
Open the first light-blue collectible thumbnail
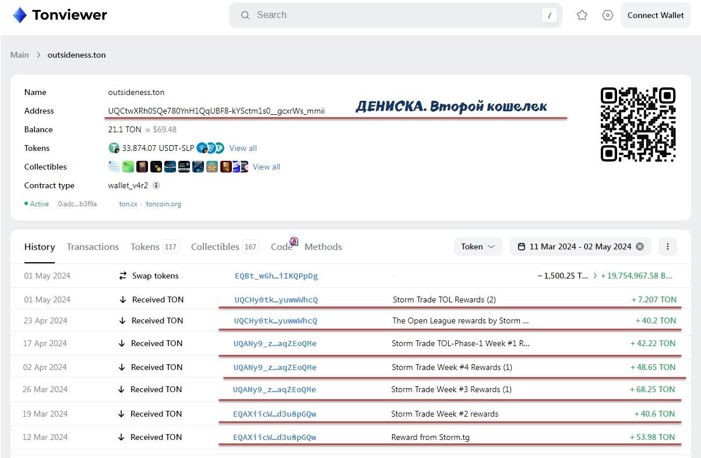pos(114,167)
